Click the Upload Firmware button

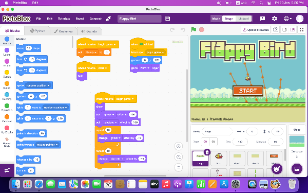pos(256,30)
